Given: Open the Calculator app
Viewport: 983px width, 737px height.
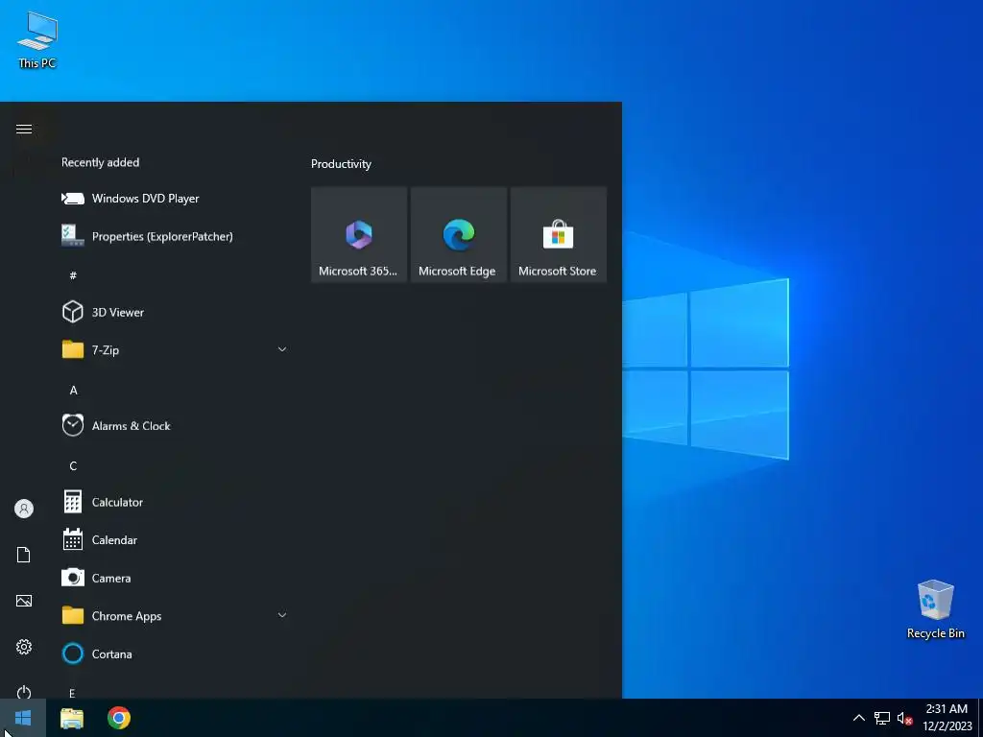Looking at the screenshot, I should point(176,502).
